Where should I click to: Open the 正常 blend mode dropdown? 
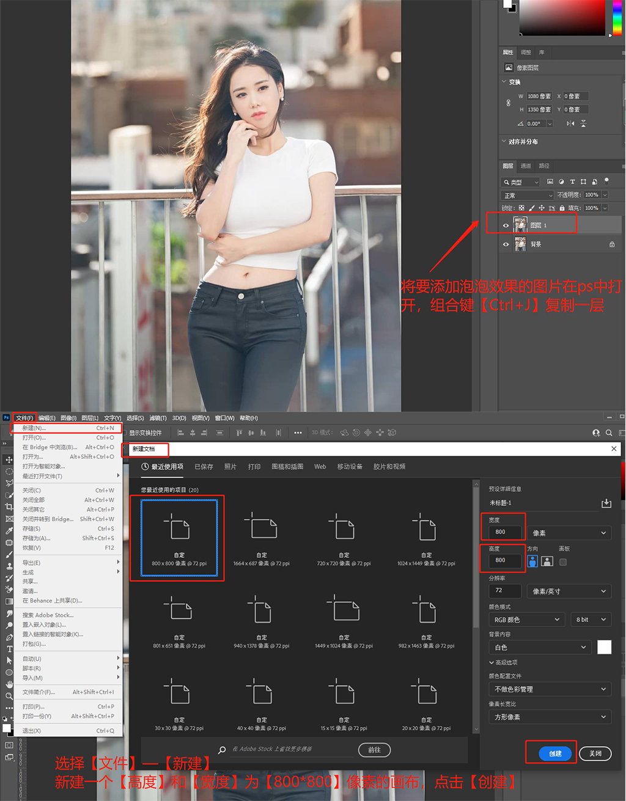coord(527,196)
